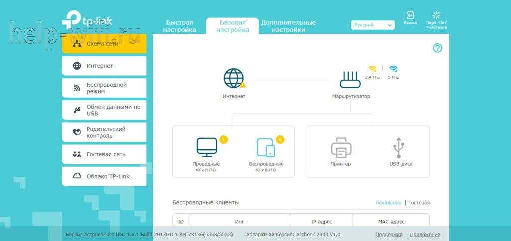This screenshot has height=241, width=511.
Task: Show guest (Гостевая) wireless clients list
Action: (419, 203)
